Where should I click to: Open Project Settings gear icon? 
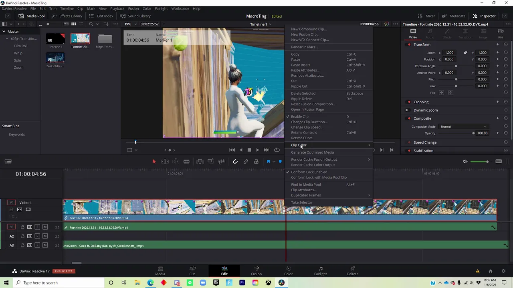(504, 271)
